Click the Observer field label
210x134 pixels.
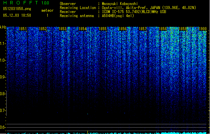tap(68, 4)
